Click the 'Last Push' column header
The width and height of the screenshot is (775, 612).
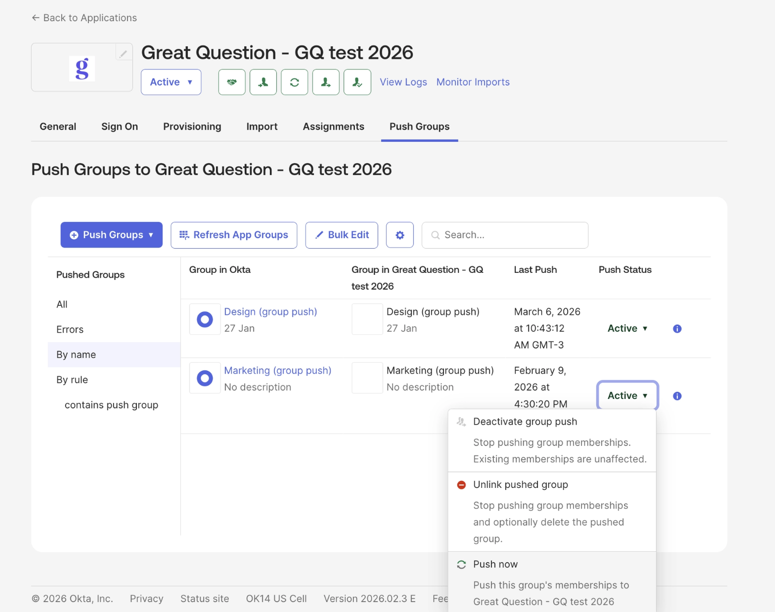tap(535, 270)
